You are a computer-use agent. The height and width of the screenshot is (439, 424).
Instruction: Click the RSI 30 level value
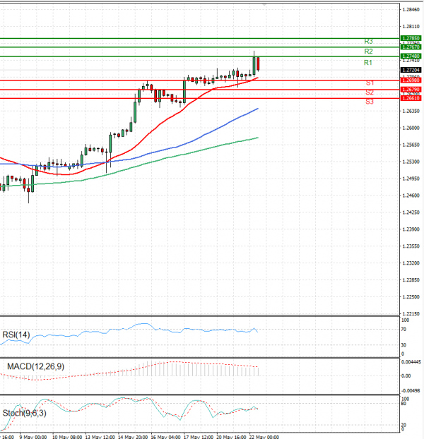404,345
